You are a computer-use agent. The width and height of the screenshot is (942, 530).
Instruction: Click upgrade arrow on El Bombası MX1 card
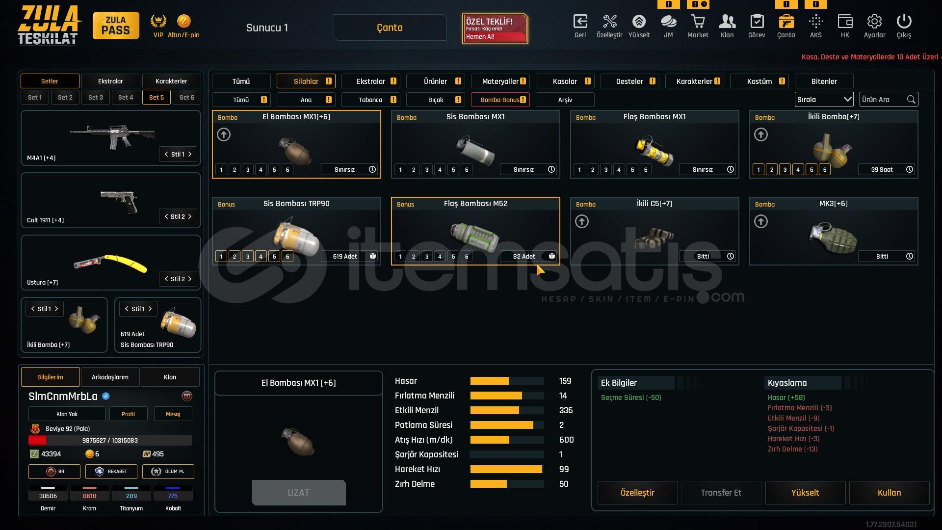click(224, 134)
